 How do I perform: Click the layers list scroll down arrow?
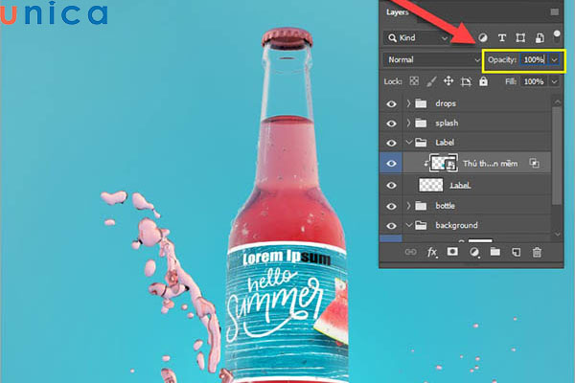(558, 235)
